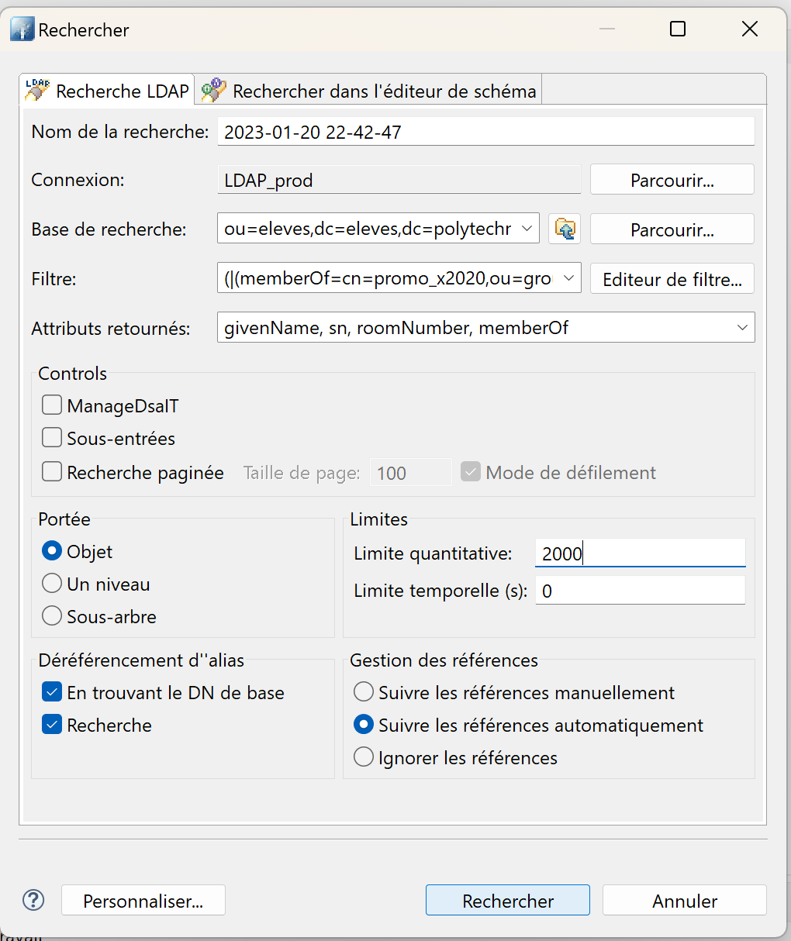The height and width of the screenshot is (941, 791).
Task: Uncheck En trouvant le DN de base
Action: (x=52, y=692)
